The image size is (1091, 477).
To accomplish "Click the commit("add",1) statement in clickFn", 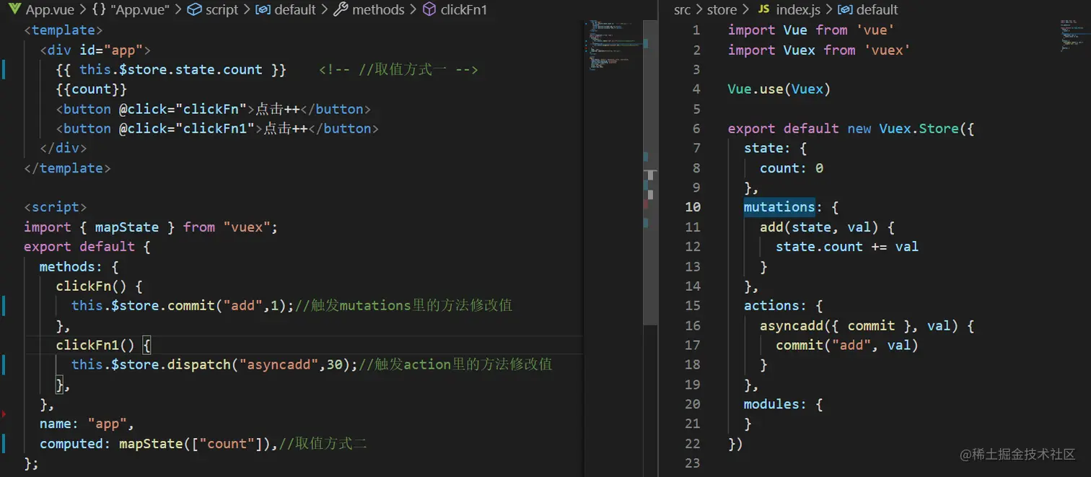I will (183, 305).
